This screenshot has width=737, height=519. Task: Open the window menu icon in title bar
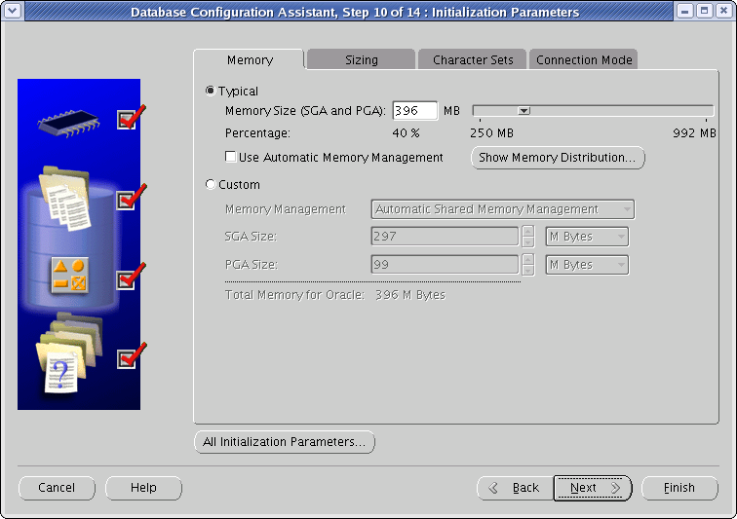click(12, 11)
